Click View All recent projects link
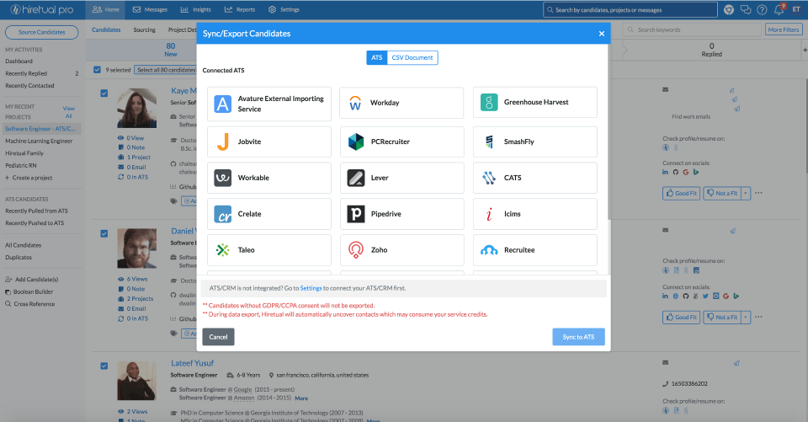The image size is (808, 422). tap(68, 113)
